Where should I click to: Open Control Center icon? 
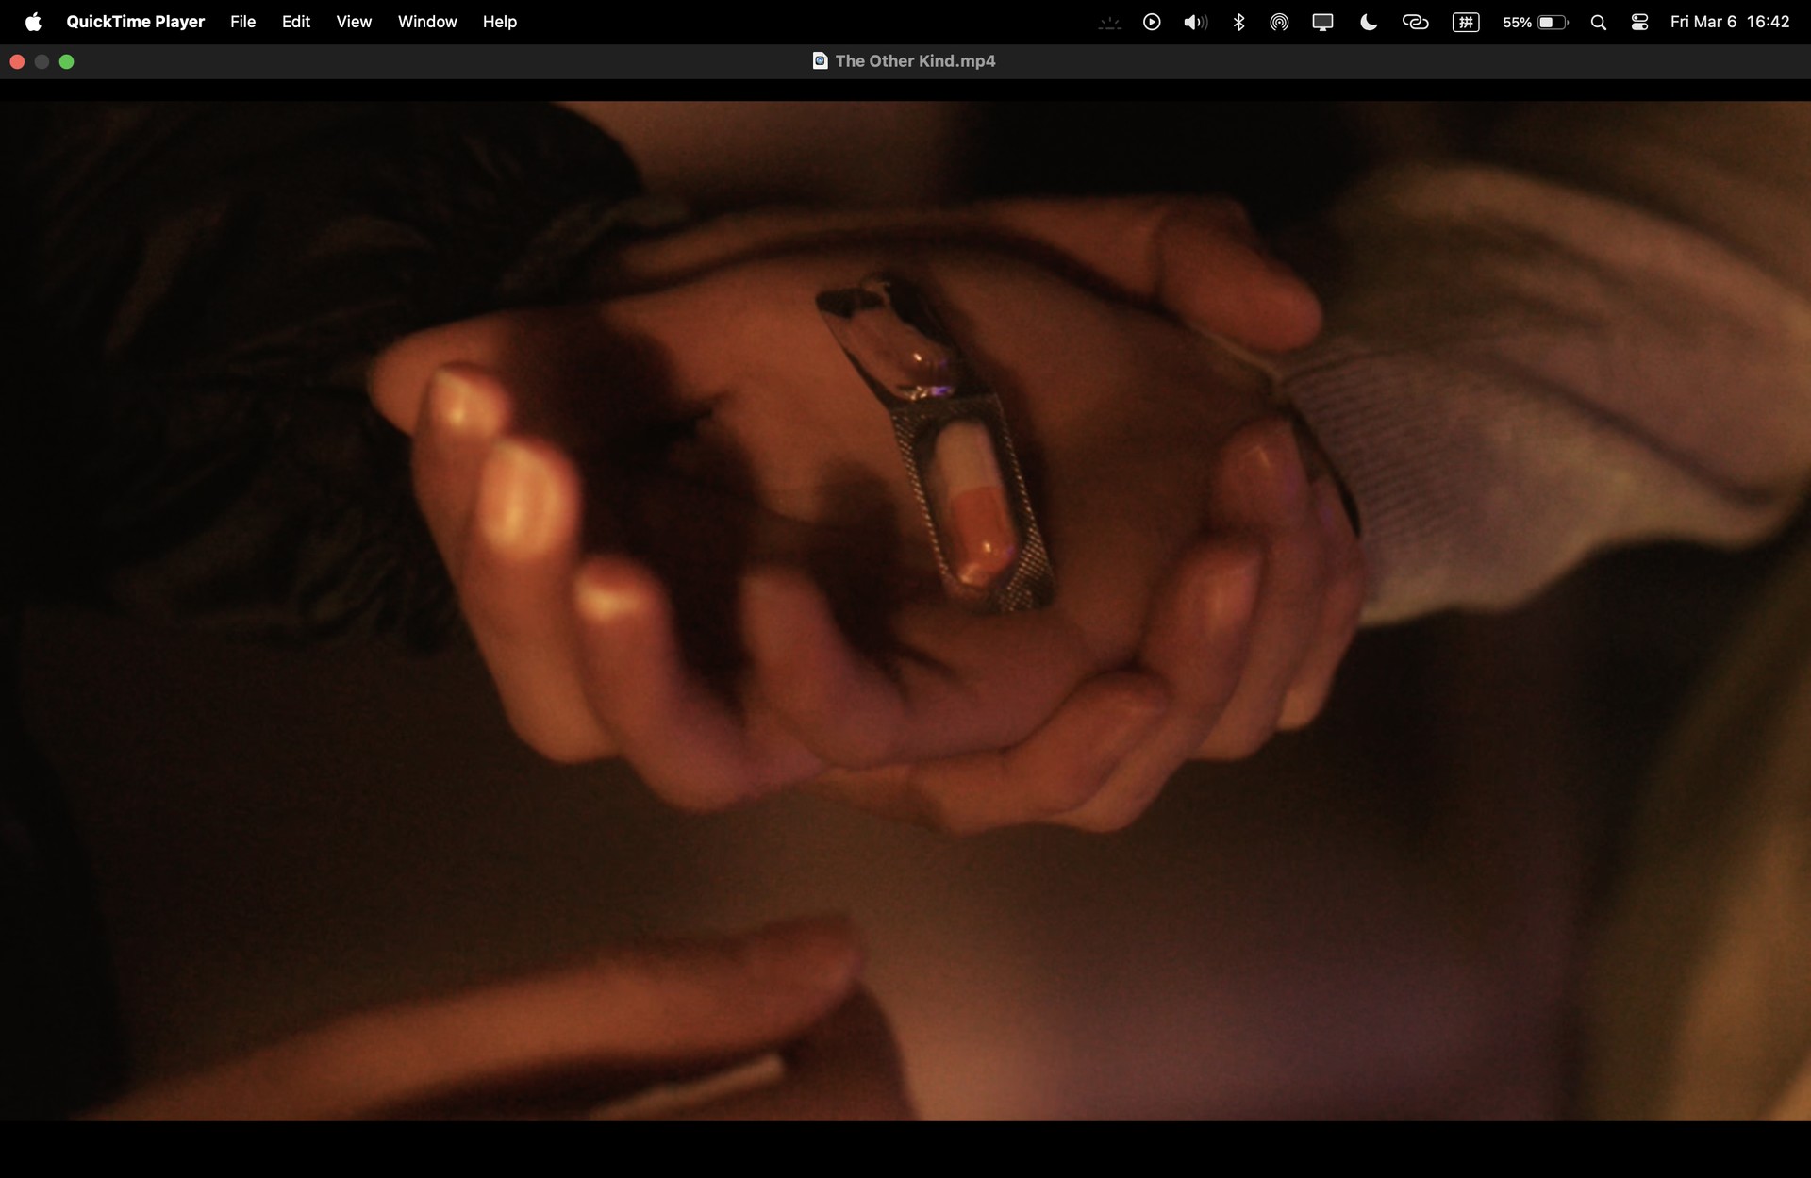click(1639, 22)
